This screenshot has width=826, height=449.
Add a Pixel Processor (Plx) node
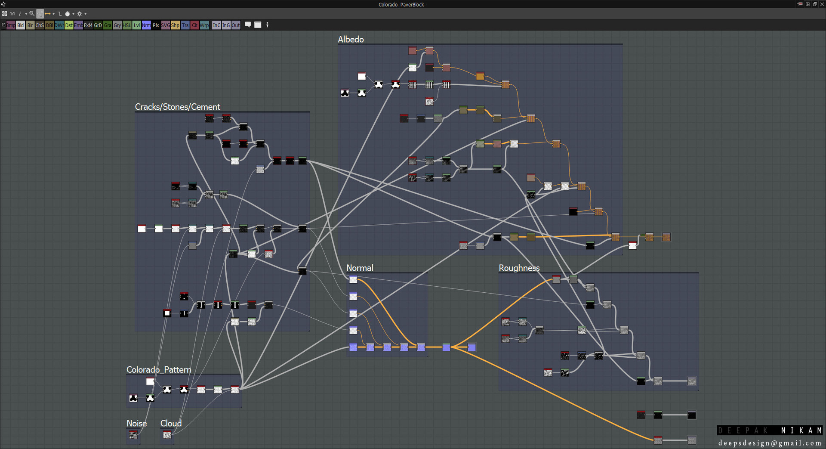156,25
